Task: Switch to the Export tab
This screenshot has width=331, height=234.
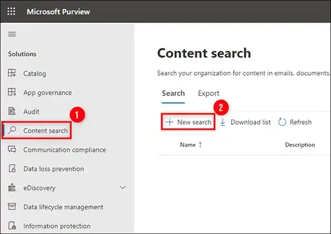Action: click(208, 93)
